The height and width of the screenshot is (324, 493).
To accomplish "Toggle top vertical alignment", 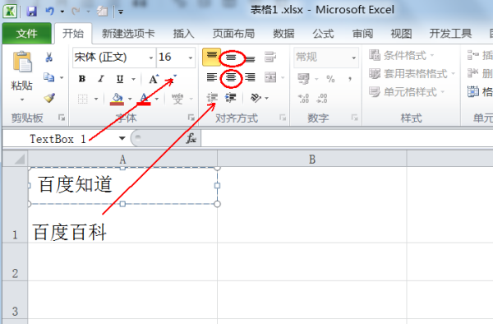I will tap(212, 57).
